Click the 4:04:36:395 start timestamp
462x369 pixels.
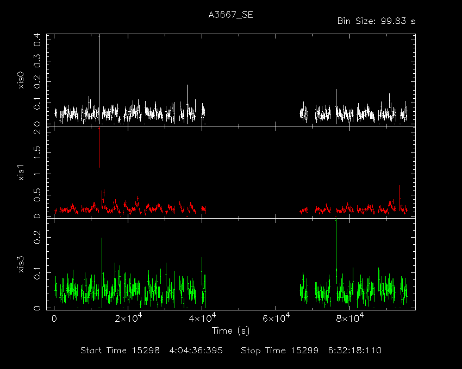[196, 351]
